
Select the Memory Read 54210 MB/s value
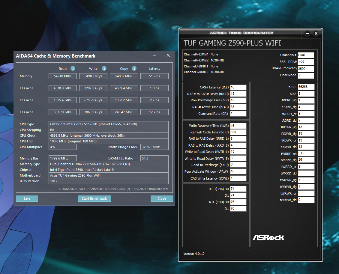[x=63, y=76]
